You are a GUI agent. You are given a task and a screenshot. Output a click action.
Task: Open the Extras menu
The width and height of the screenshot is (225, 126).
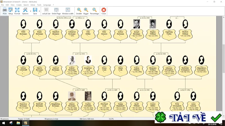tap(33, 5)
